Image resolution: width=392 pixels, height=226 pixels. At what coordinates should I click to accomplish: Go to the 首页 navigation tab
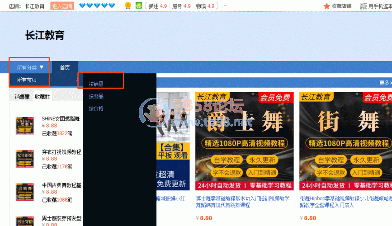click(x=65, y=68)
